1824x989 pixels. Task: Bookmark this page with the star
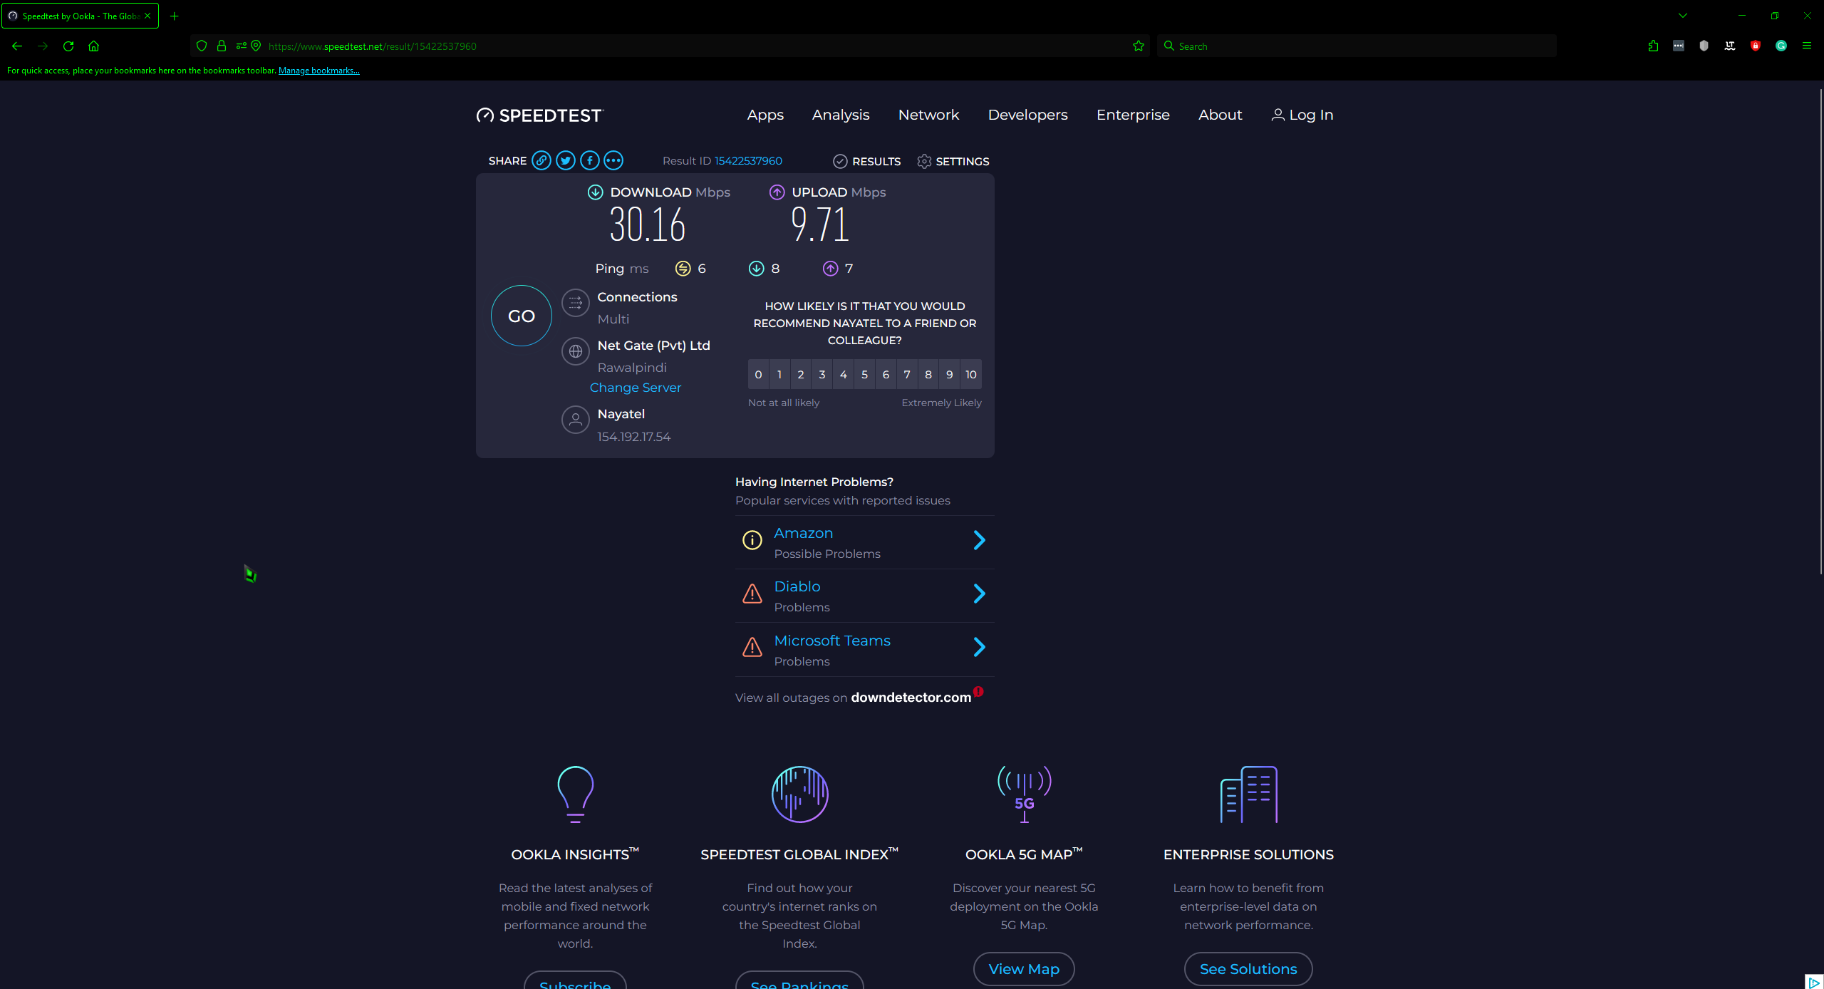(1139, 46)
